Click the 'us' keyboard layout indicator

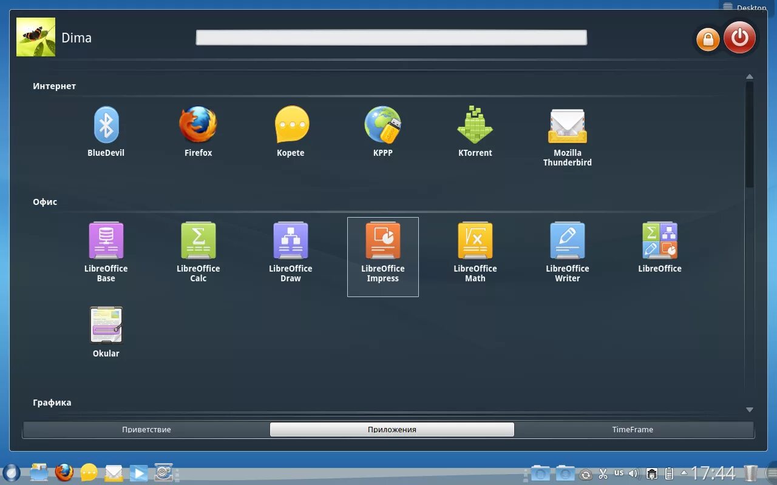[x=619, y=473]
